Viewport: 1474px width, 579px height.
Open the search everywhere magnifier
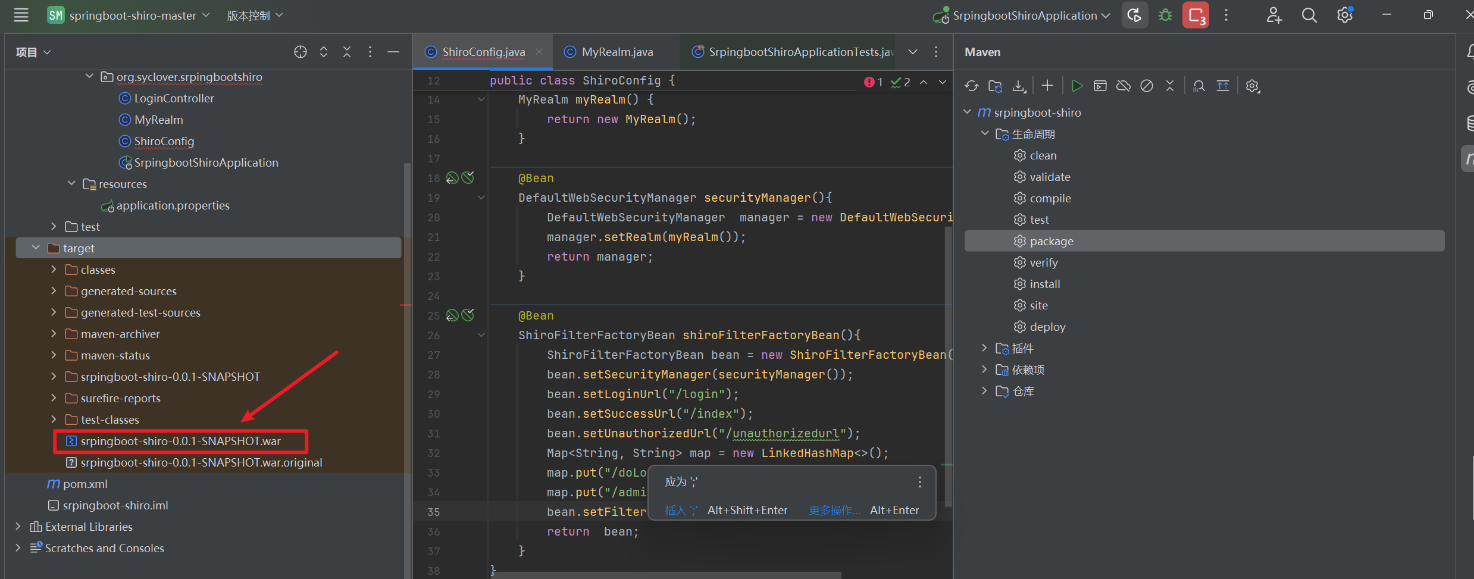click(1309, 15)
